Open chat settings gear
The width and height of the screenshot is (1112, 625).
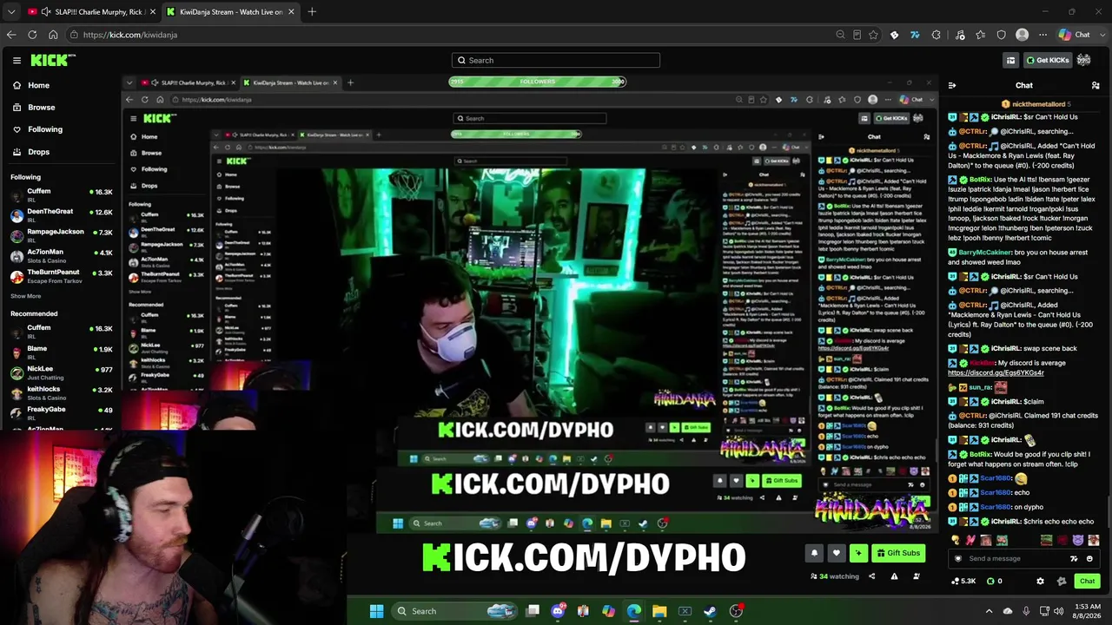coord(1040,582)
